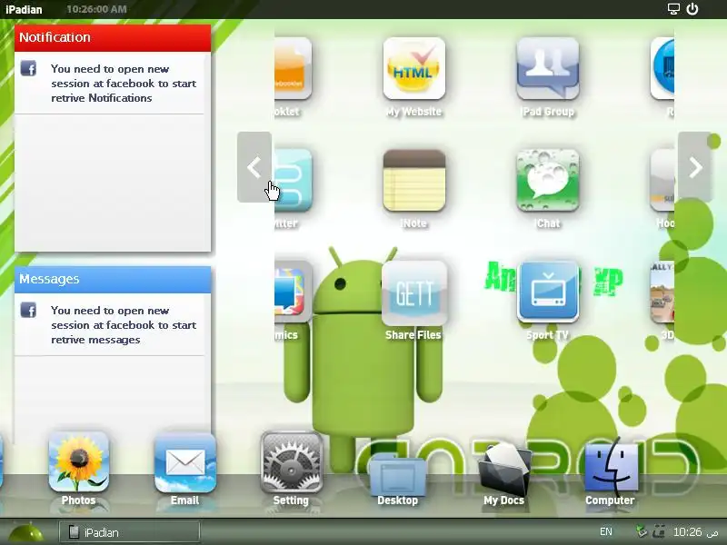The image size is (727, 545).
Task: Open the iPad Group app
Action: point(548,69)
